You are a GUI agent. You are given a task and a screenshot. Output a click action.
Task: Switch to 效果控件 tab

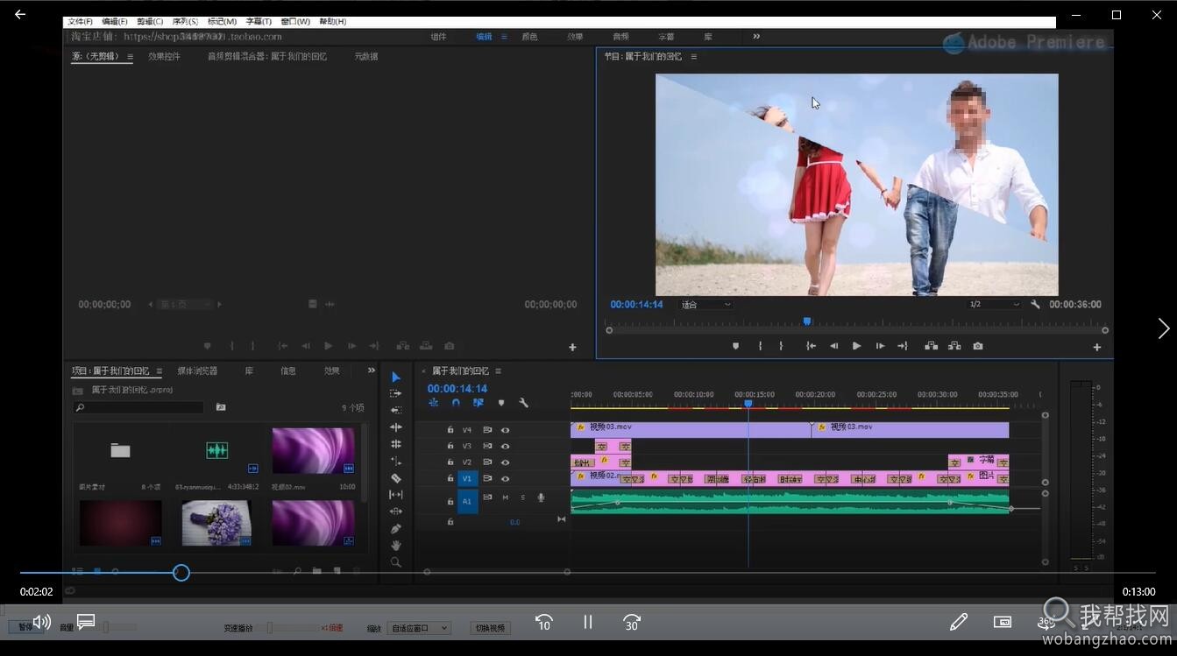pyautogui.click(x=164, y=56)
